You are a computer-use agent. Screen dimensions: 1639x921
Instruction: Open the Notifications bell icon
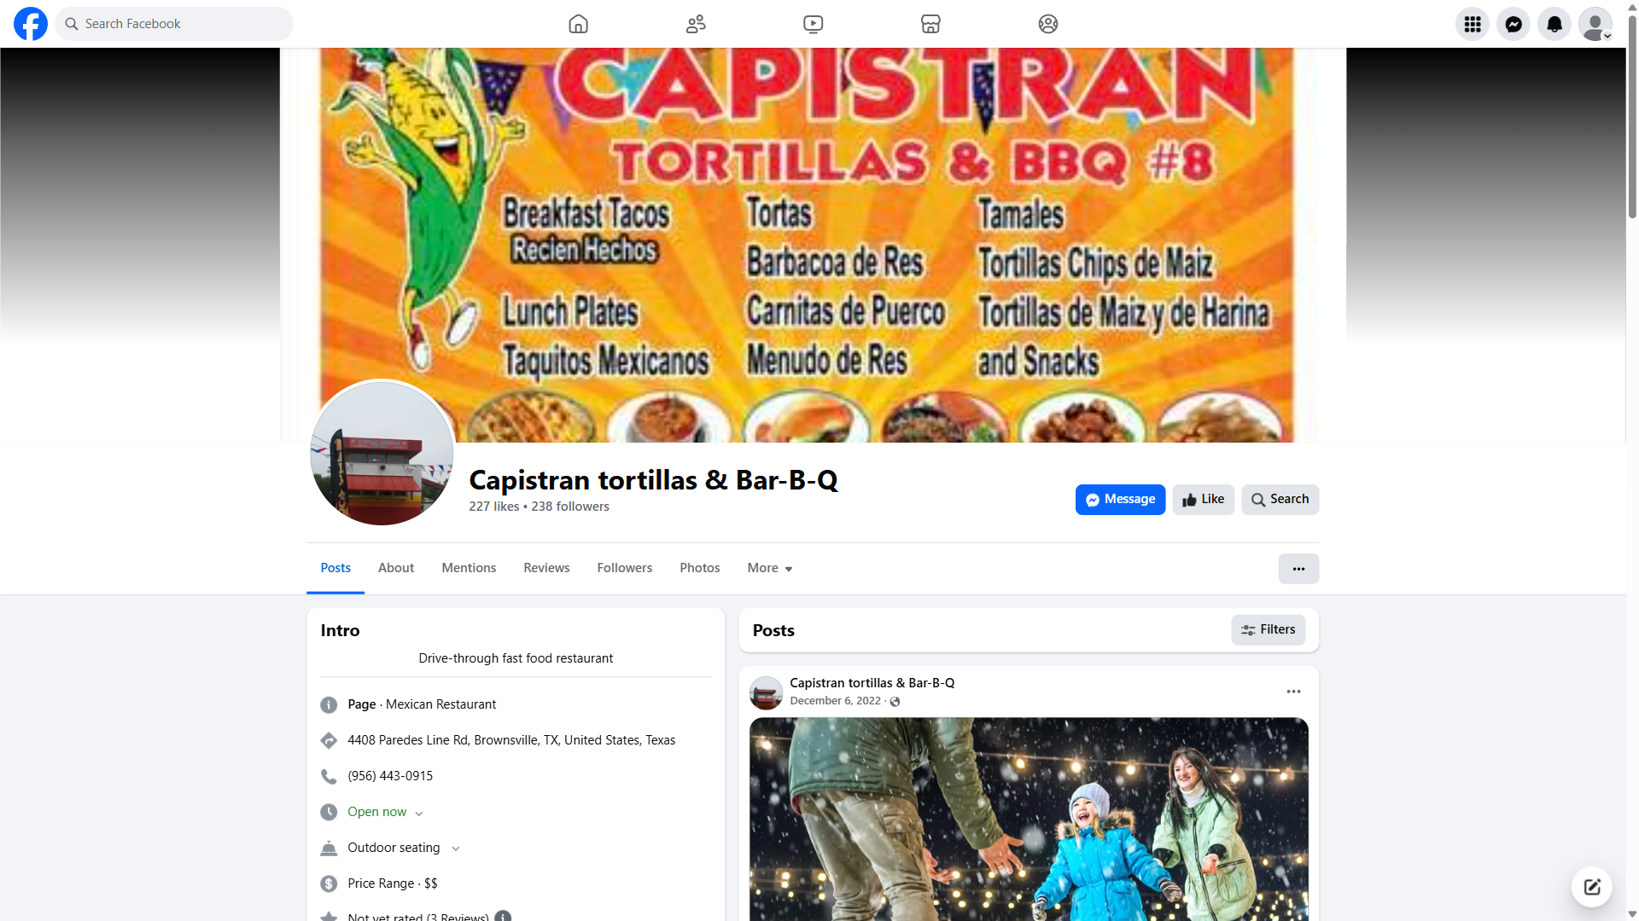[1554, 24]
